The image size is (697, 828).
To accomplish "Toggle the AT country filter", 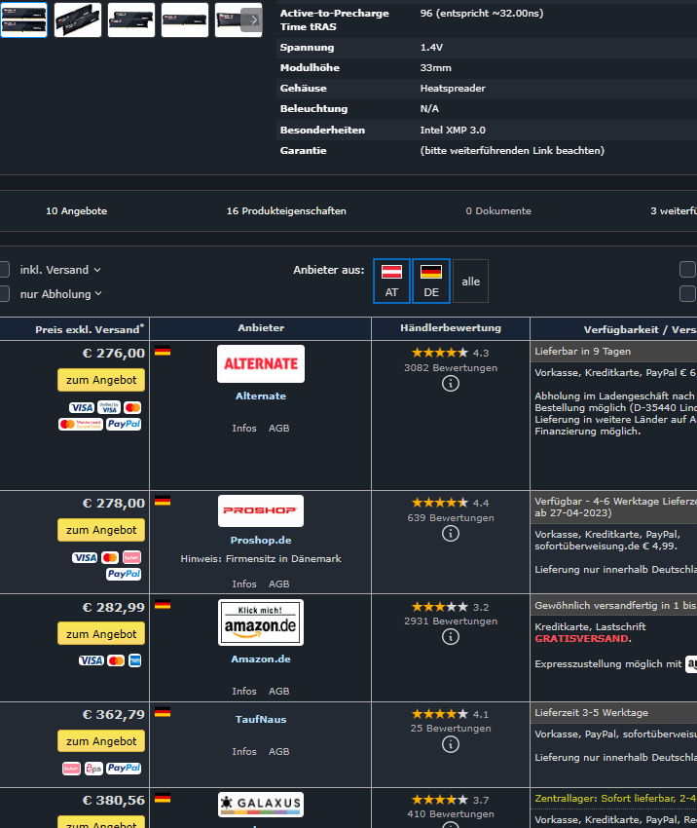I will coord(391,281).
